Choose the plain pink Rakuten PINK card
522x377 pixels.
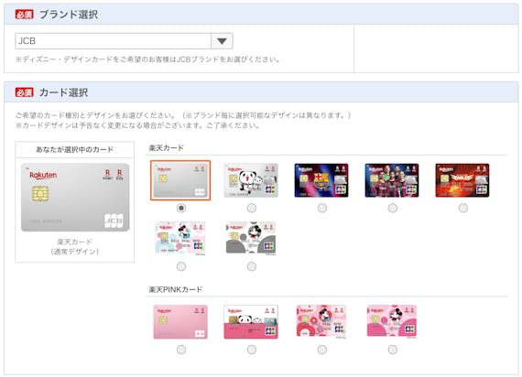pos(180,322)
